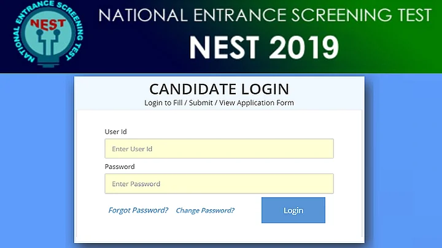442x248 pixels.
Task: Focus the Enter User Id input field
Action: [x=219, y=149]
